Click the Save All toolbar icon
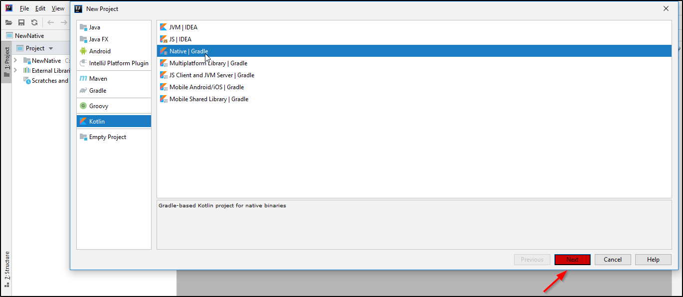The height and width of the screenshot is (297, 683). coord(21,22)
